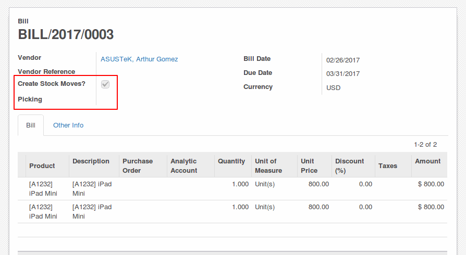The height and width of the screenshot is (255, 466).
Task: Toggle the Create Stock Moves checkbox
Action: [105, 84]
